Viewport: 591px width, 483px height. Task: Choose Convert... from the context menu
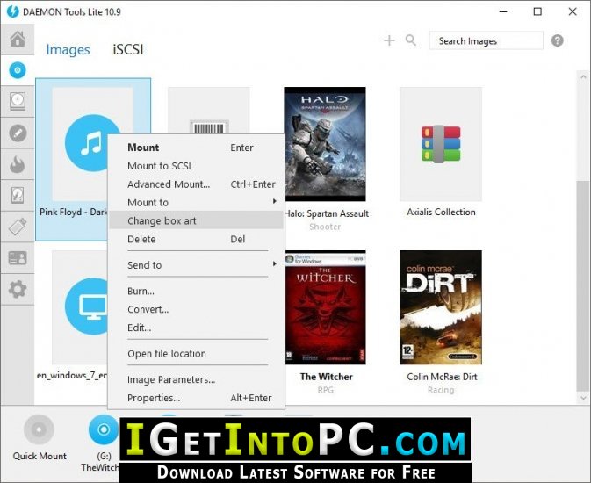pos(196,309)
